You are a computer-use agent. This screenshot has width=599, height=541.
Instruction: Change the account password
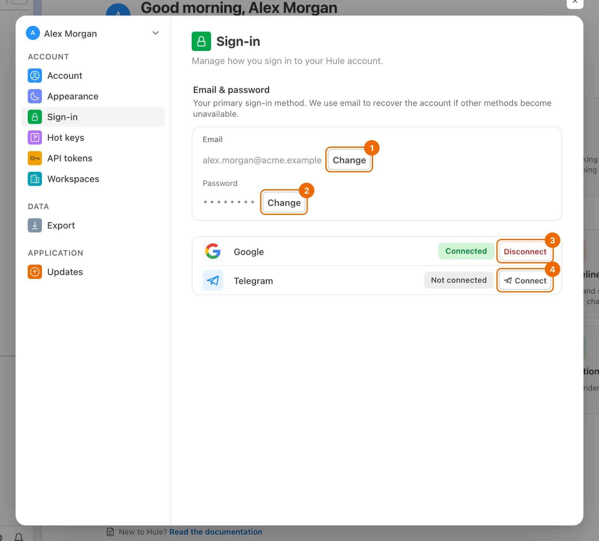(284, 203)
